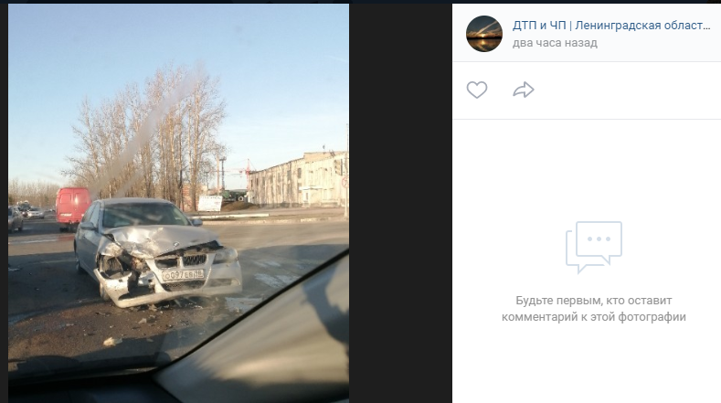Click the grey industrial building in the photo
This screenshot has height=403, width=721.
(298, 180)
